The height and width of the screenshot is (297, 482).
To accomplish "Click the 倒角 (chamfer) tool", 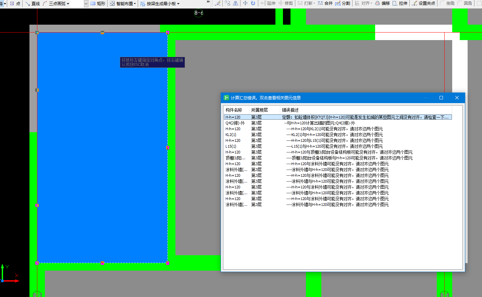I will coord(447,3).
